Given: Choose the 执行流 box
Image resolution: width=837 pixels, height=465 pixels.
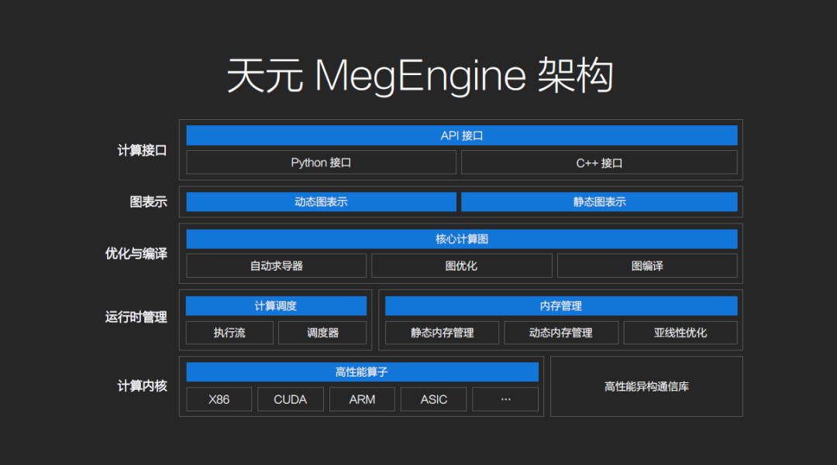Looking at the screenshot, I should (x=229, y=333).
